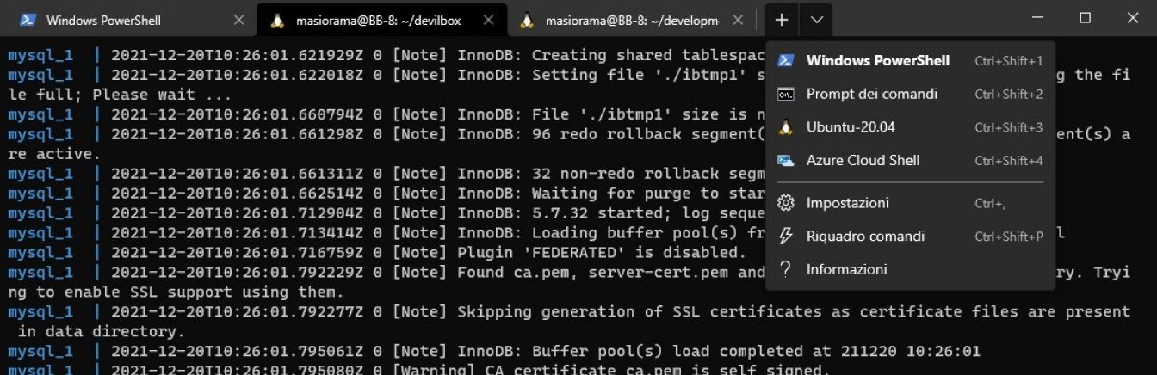
Task: Click PowerShell icon in first tab
Action: (28, 20)
